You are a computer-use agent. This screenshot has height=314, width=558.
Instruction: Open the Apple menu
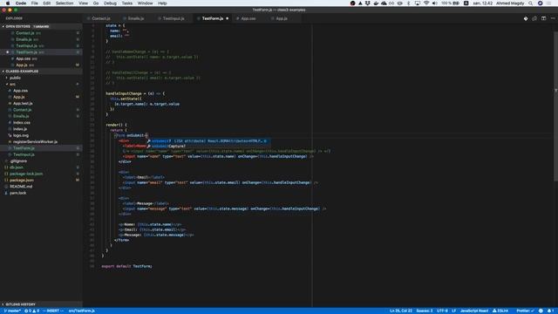click(x=8, y=3)
